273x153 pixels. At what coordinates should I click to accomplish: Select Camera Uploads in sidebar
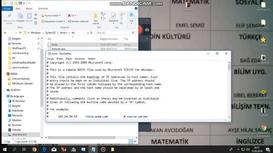[21, 79]
